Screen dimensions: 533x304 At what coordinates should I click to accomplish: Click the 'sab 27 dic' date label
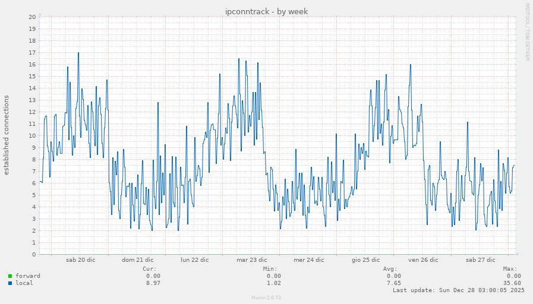point(480,260)
